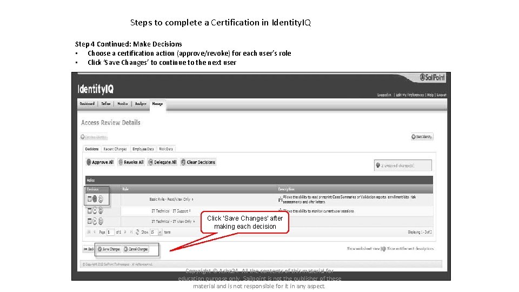
Task: Open the Monitor tab
Action: [x=123, y=104]
